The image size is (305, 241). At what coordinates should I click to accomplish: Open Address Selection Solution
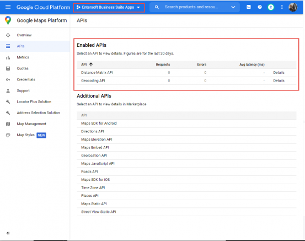click(35, 113)
